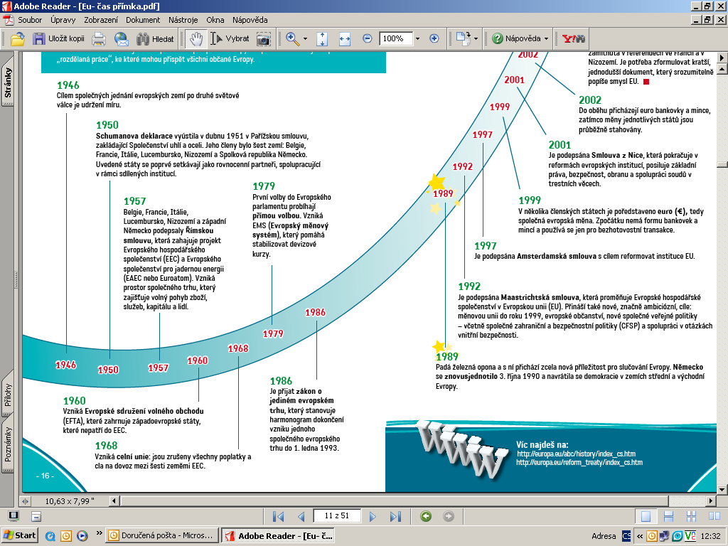Click the horizontal scrollbar left arrow
The image size is (728, 546).
coord(114,501)
